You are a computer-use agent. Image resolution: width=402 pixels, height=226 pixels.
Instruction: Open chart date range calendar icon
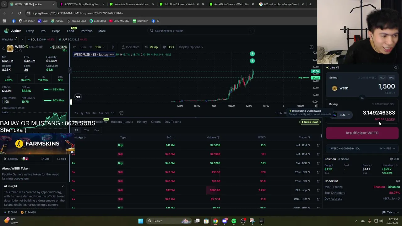(x=121, y=113)
